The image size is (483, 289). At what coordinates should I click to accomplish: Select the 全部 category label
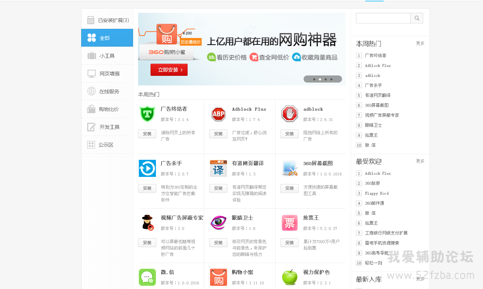tap(105, 38)
